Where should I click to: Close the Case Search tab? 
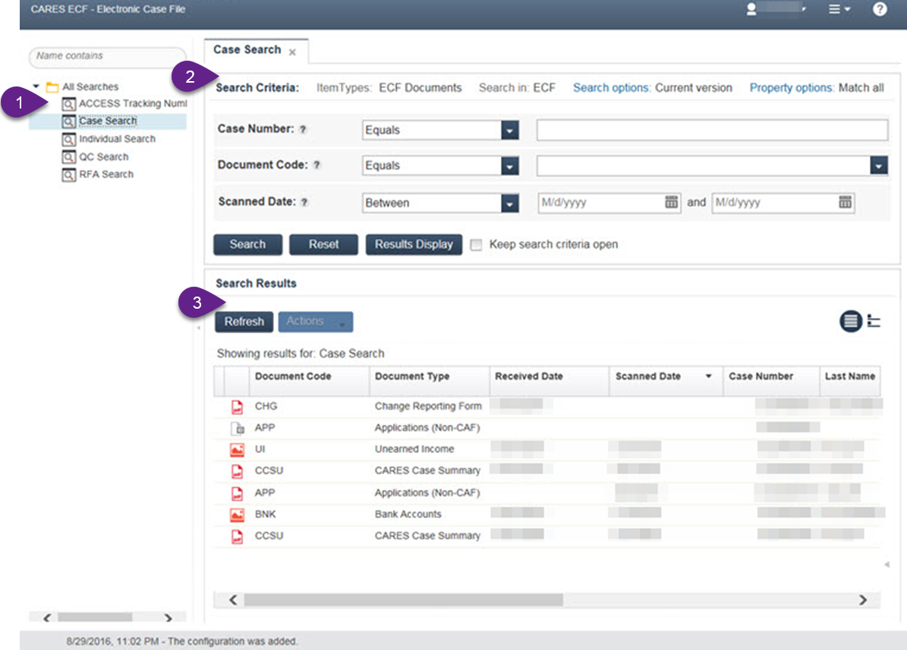point(293,52)
